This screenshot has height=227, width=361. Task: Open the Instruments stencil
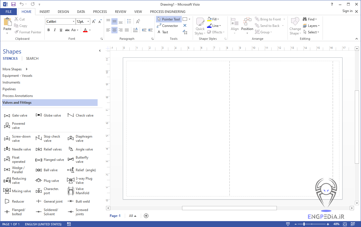pos(11,82)
